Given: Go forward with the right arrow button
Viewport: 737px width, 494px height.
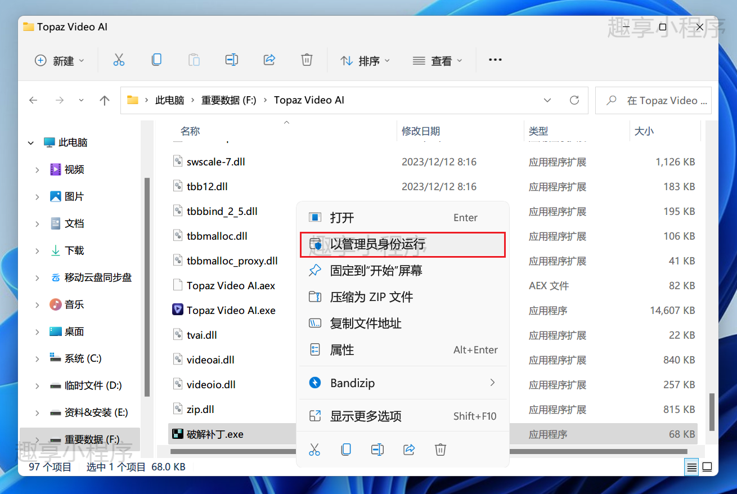Looking at the screenshot, I should point(59,100).
